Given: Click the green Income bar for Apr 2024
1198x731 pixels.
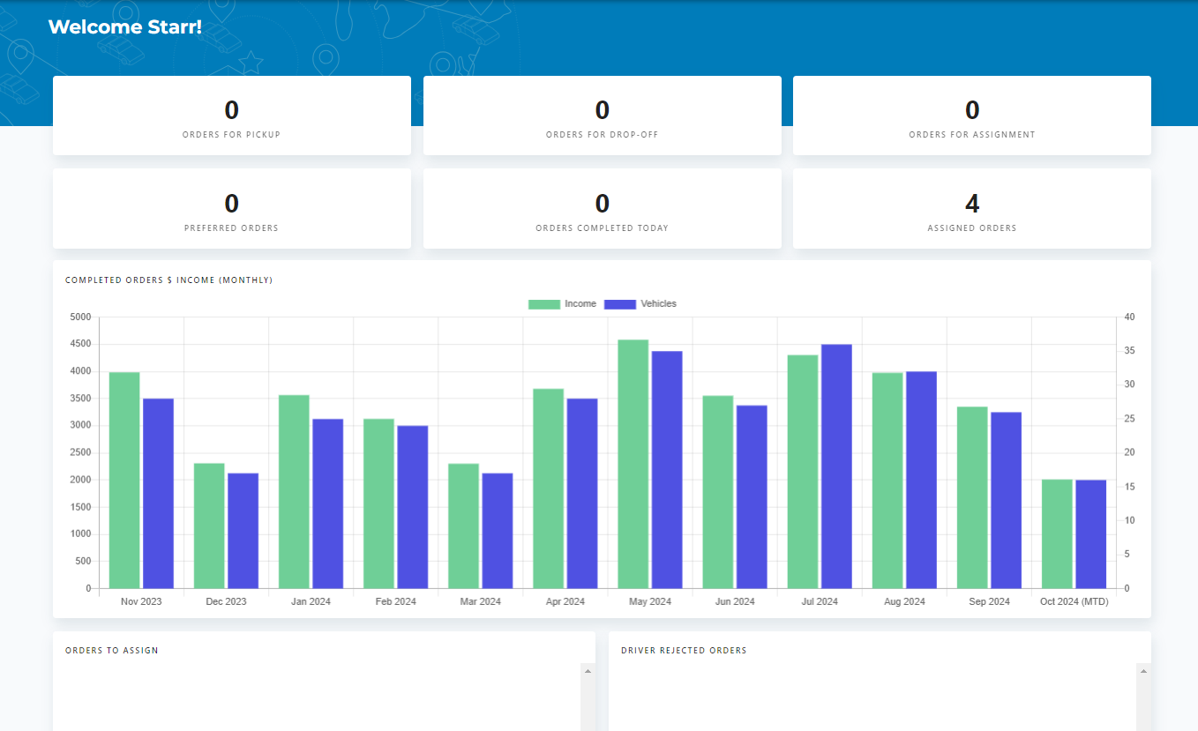Looking at the screenshot, I should point(548,489).
